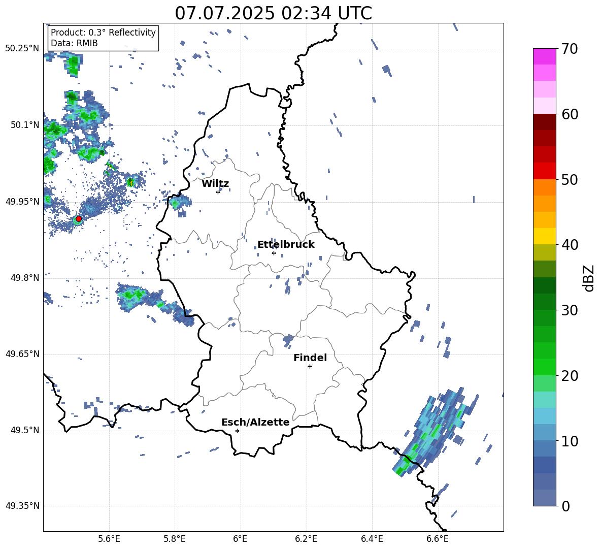601x549 pixels.
Task: Click the 50.25°N latitude label
Action: pos(22,48)
